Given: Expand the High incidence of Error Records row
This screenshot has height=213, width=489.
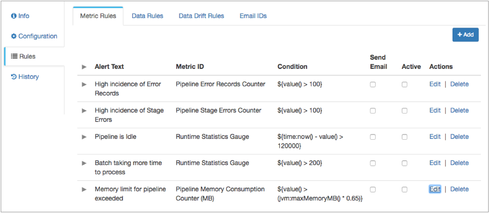Looking at the screenshot, I should coord(84,84).
